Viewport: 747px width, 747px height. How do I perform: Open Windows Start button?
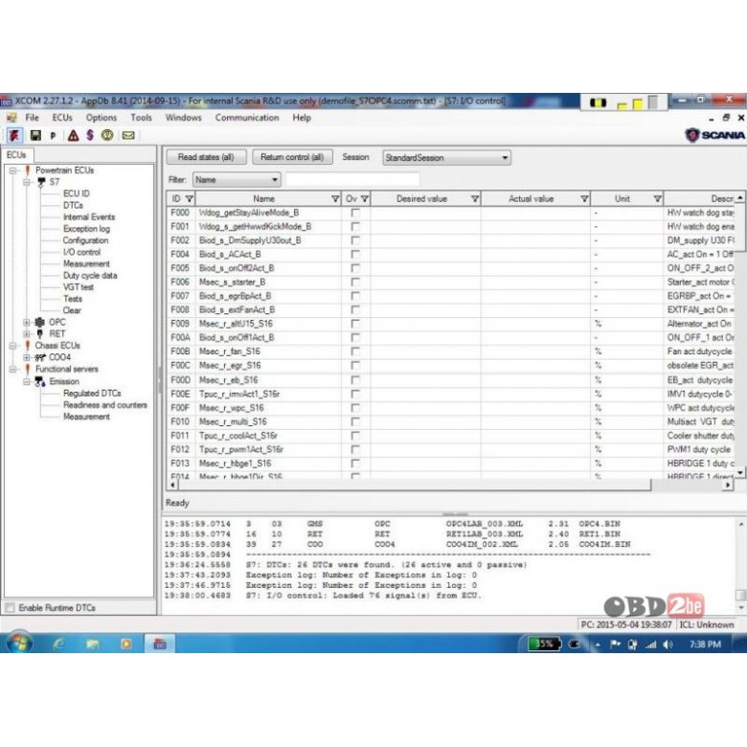19,644
